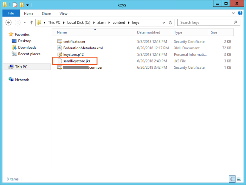The image size is (246, 185).
Task: Open the View ribbon tab
Action: click(63, 13)
